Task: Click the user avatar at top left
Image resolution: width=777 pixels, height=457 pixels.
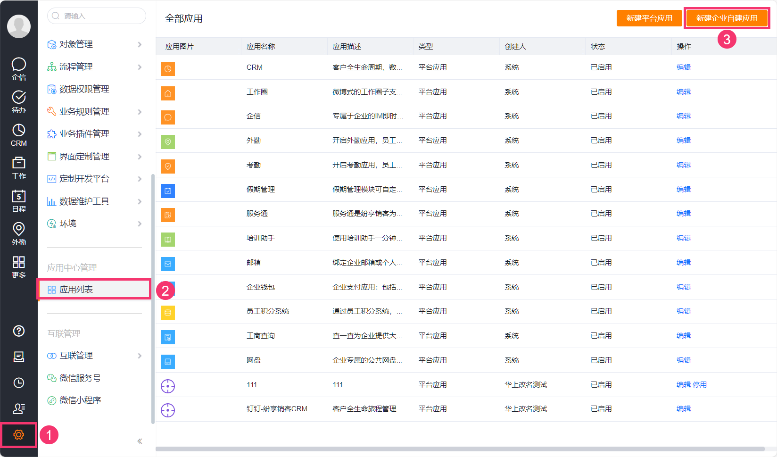Action: pyautogui.click(x=19, y=26)
